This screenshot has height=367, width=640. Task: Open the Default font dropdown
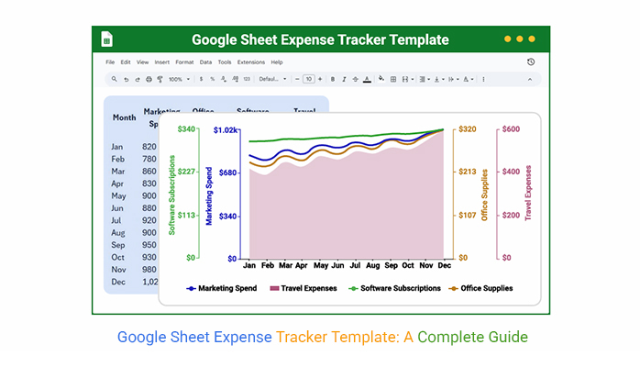tap(272, 79)
